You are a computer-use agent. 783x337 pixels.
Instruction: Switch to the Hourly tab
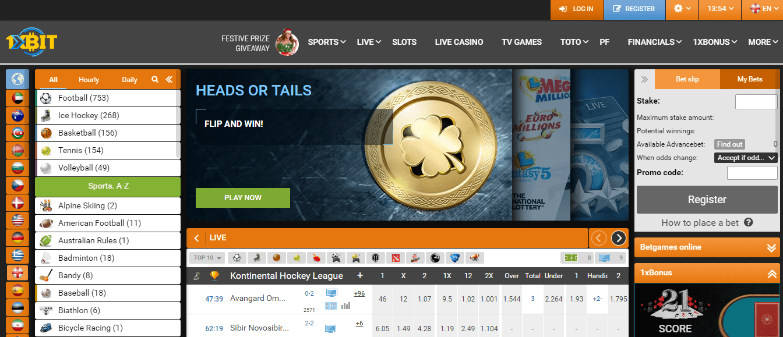89,80
